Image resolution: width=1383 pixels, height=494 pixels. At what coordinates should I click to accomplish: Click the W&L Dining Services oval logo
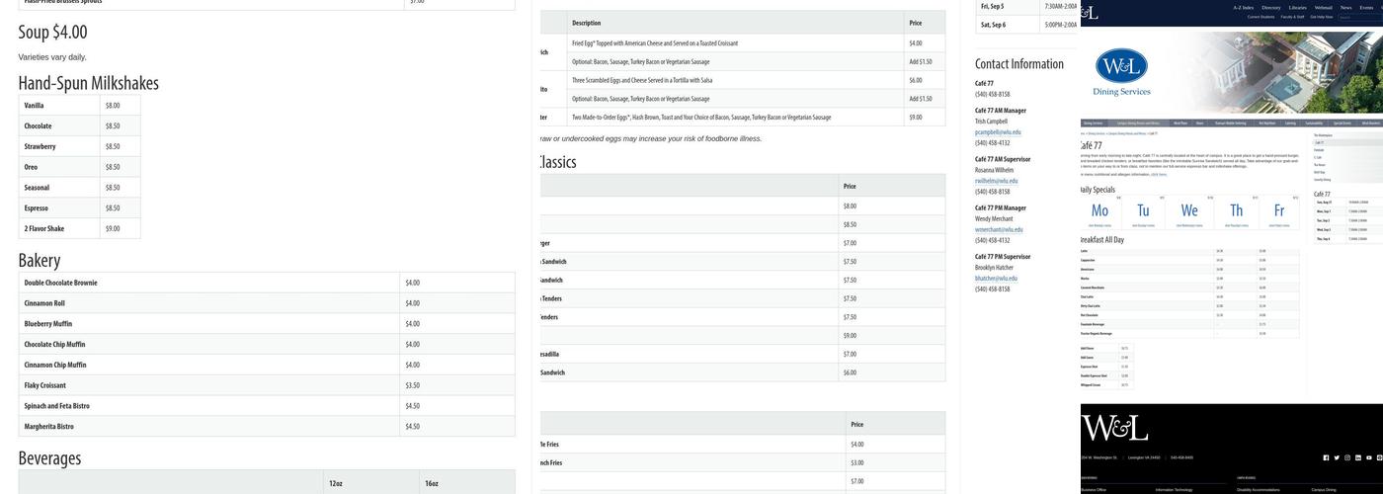coord(1121,67)
